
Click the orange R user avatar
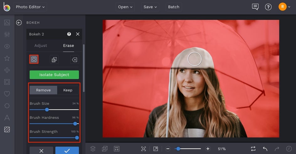283,7
